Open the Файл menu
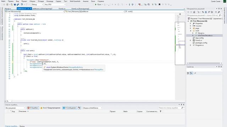Screen dimensions: 227x127 3,1
